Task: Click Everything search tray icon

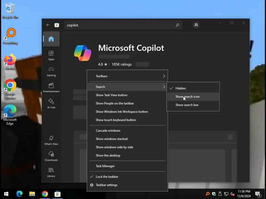Action: pyautogui.click(x=207, y=194)
